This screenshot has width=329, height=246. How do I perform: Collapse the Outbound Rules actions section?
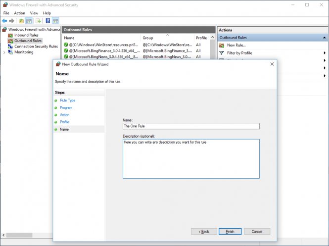coord(324,38)
